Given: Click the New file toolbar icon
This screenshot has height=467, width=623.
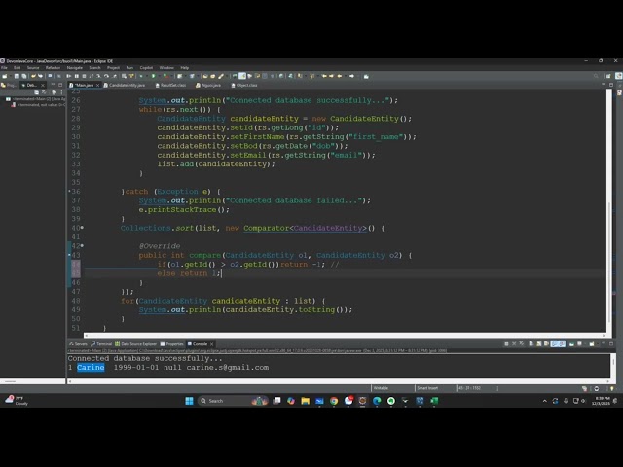Looking at the screenshot, I should (5, 76).
